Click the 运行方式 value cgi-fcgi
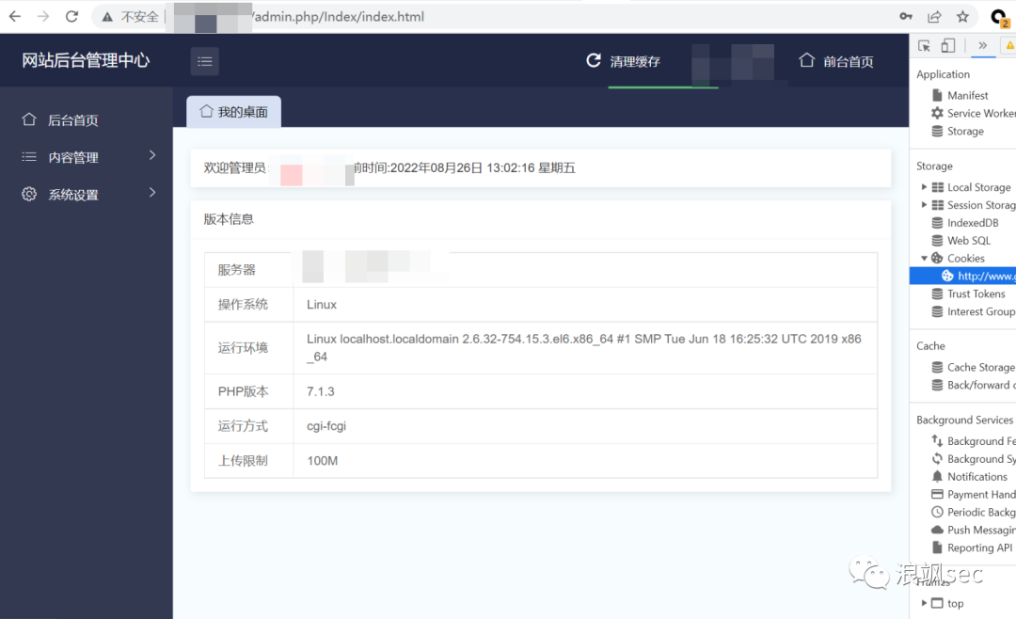1016x619 pixels. pos(326,426)
